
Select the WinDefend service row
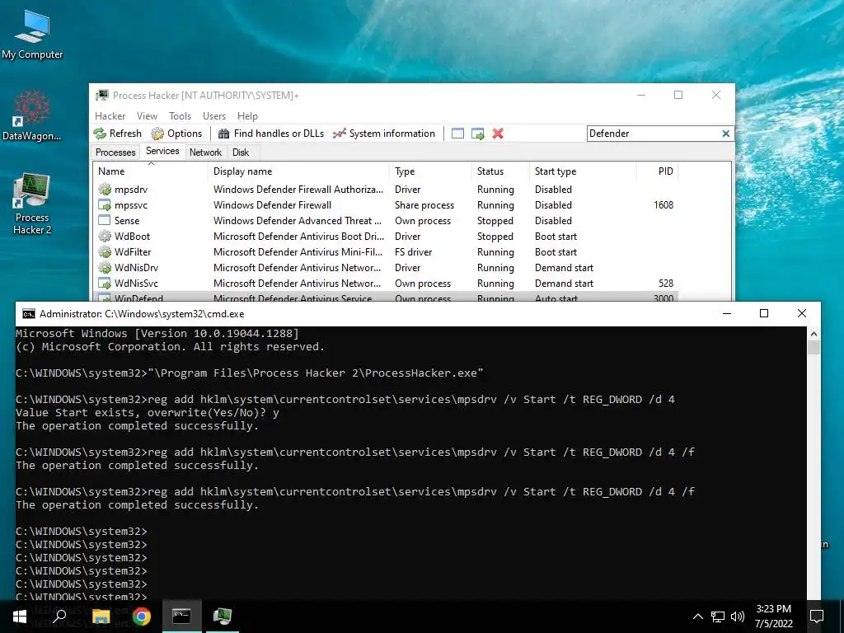click(386, 297)
